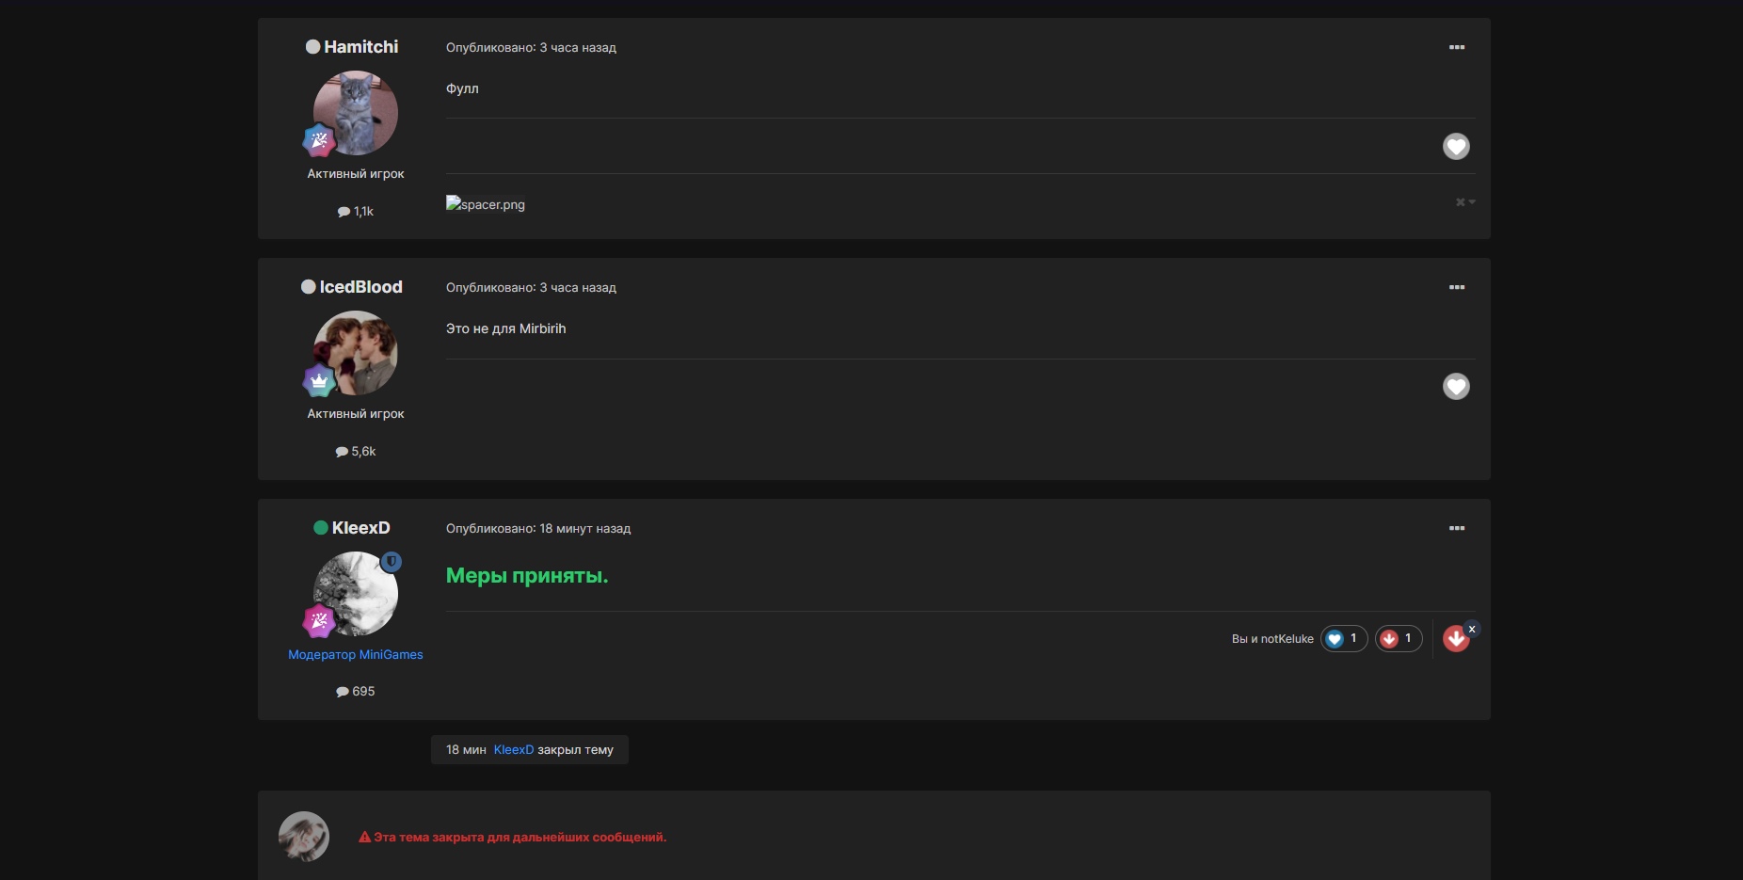Click KleexD's pink rank badge icon
Image resolution: width=1743 pixels, height=880 pixels.
point(319,621)
